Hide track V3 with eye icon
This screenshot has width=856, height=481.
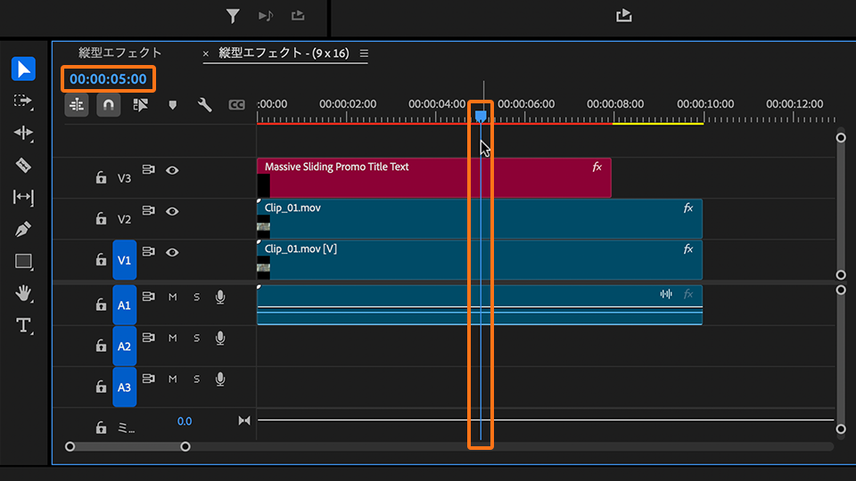(x=173, y=169)
